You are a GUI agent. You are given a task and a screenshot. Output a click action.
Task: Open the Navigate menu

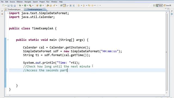28,2
